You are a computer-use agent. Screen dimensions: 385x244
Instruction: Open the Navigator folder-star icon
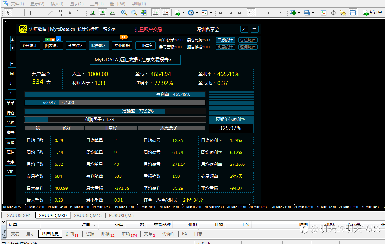pos(343,13)
